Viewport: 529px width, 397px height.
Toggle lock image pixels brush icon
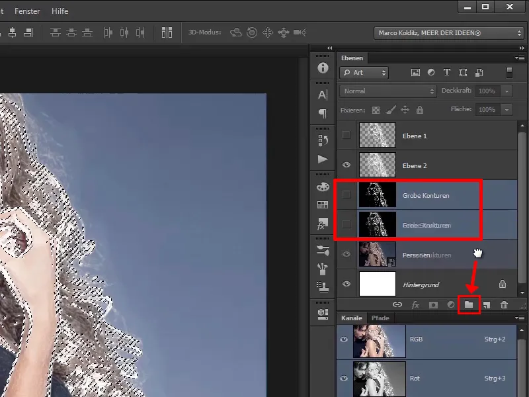pyautogui.click(x=391, y=110)
